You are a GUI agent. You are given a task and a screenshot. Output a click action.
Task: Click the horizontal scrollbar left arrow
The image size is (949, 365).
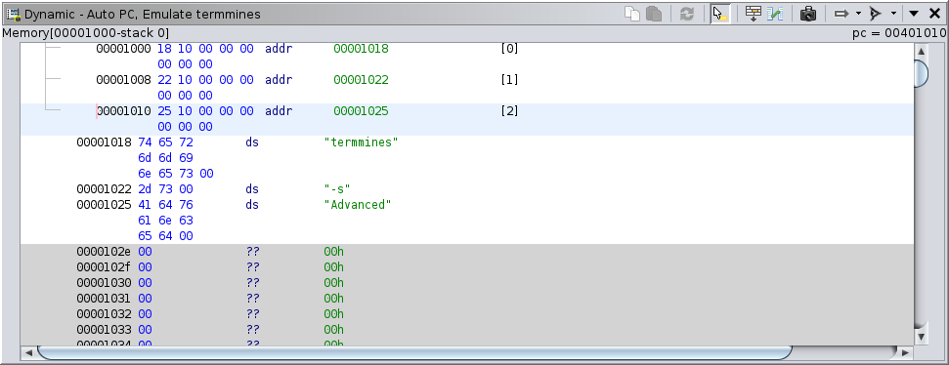click(x=27, y=352)
